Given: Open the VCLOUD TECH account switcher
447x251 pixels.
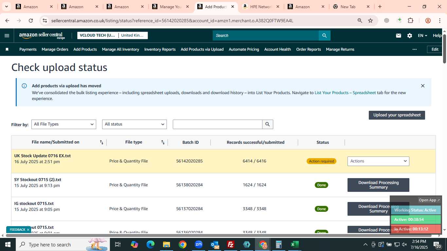Looking at the screenshot, I should [x=113, y=35].
